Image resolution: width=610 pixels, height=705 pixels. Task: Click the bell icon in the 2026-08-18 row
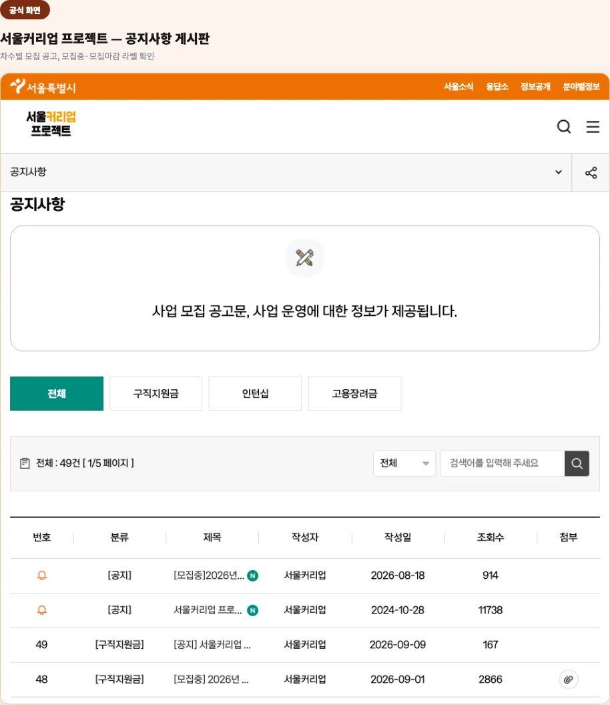pyautogui.click(x=42, y=575)
